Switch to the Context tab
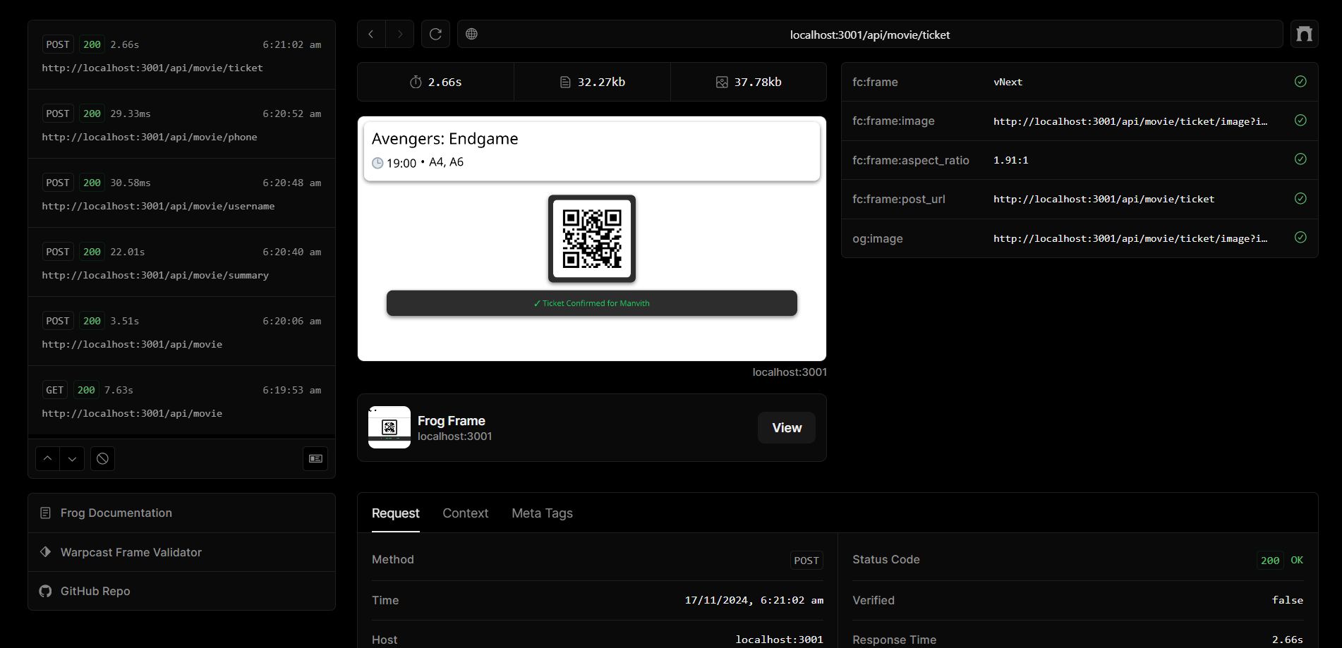 (x=465, y=513)
